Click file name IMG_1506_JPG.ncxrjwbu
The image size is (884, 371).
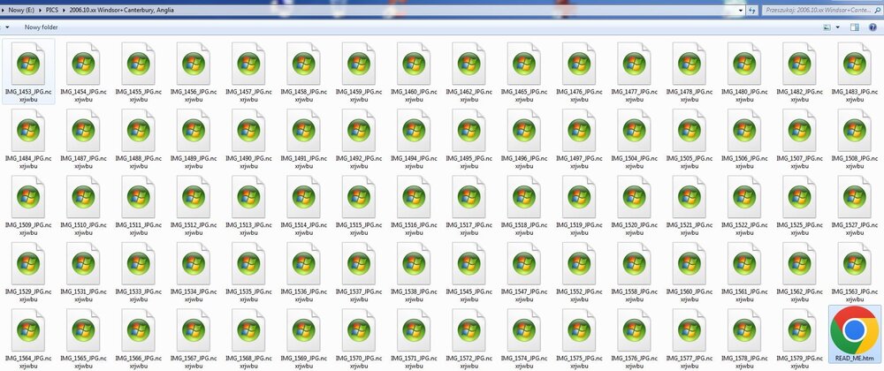[x=744, y=162]
